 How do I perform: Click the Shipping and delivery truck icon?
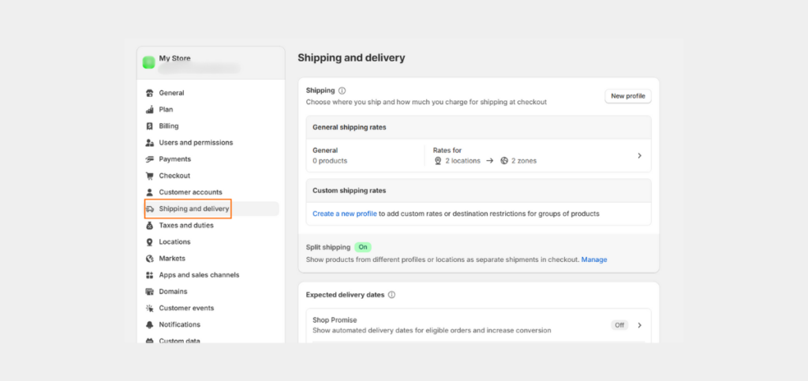pyautogui.click(x=150, y=209)
